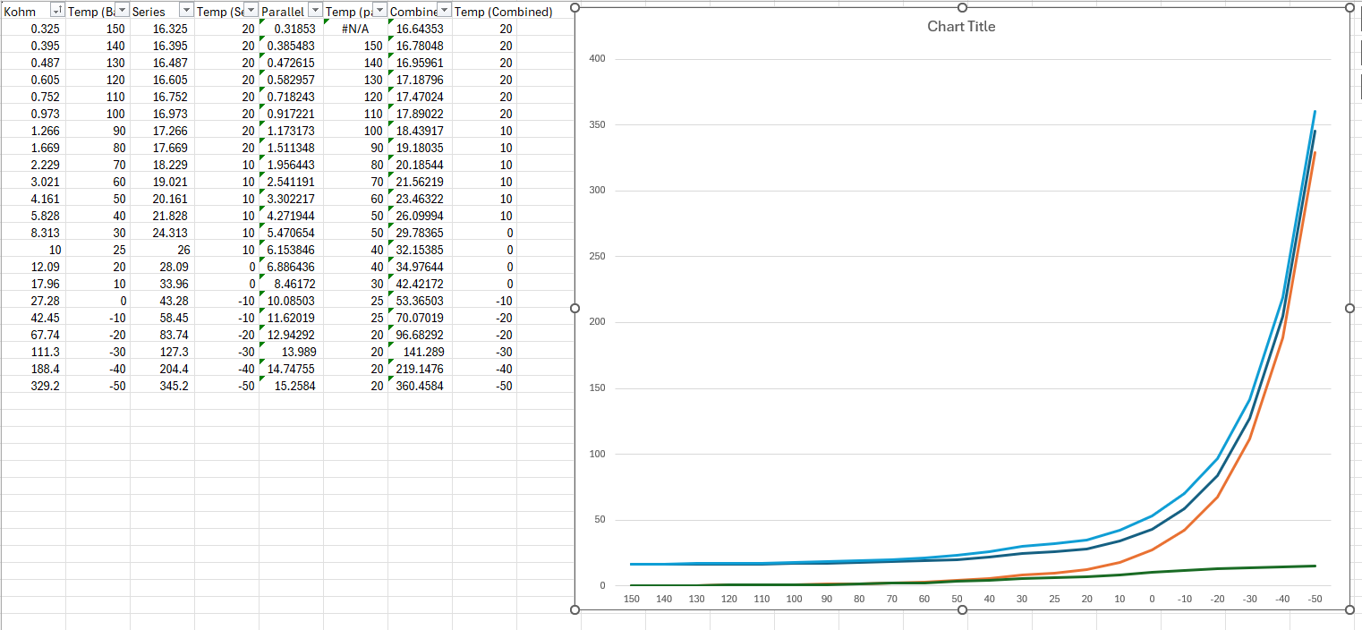This screenshot has width=1362, height=630.
Task: Click the -50 label on horizontal axis
Action: pyautogui.click(x=1315, y=599)
